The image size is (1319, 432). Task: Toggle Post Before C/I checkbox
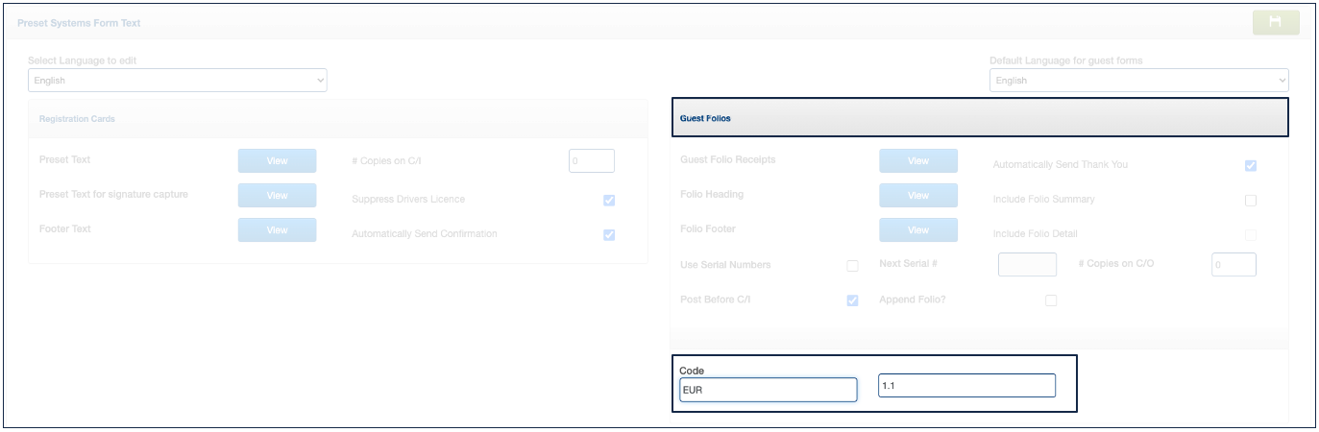pos(852,300)
